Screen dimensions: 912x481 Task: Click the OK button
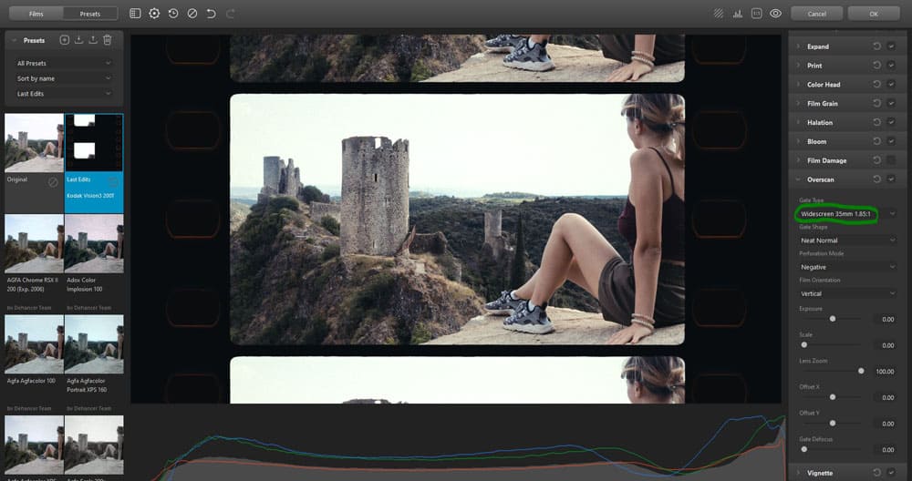pos(874,14)
